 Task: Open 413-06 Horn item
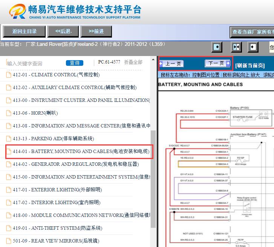(35, 113)
